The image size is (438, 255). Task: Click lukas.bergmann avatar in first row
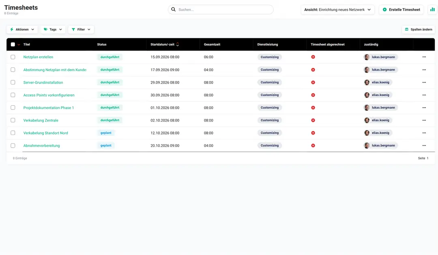click(367, 57)
